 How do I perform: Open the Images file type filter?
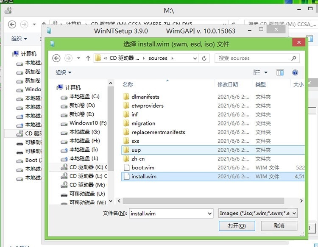[x=258, y=213]
